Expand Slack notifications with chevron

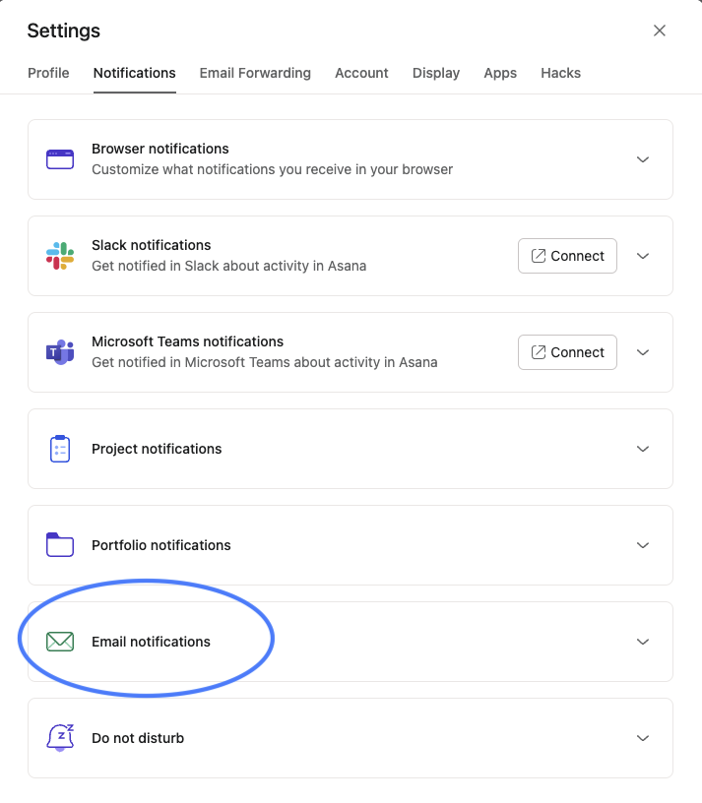(x=643, y=256)
